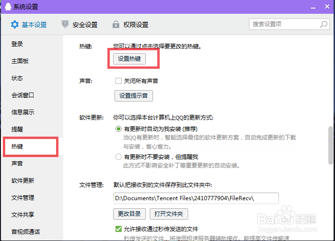The height and width of the screenshot is (241, 335).
Task: Select 音视频通话 in the sidebar
Action: (26, 232)
